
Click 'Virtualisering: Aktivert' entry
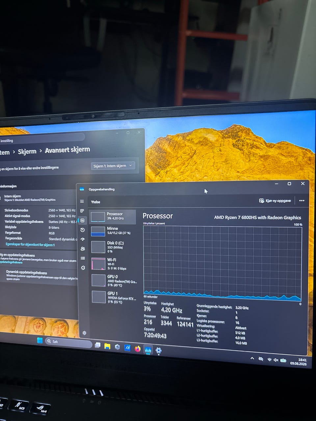221,327
